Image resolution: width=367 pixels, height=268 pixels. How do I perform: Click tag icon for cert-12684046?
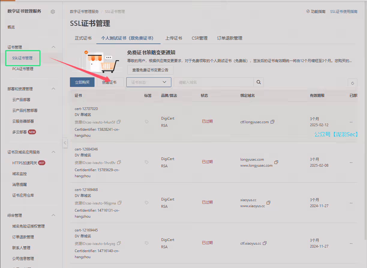(147, 162)
